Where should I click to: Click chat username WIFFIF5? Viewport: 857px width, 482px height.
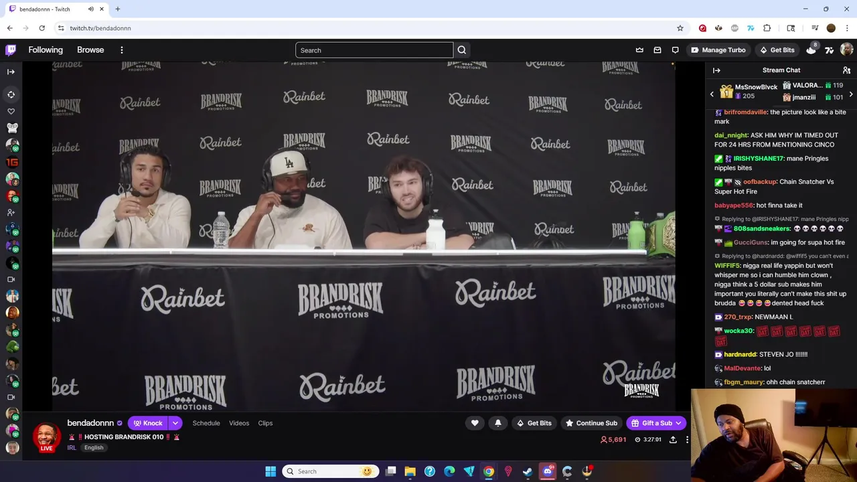(x=727, y=266)
